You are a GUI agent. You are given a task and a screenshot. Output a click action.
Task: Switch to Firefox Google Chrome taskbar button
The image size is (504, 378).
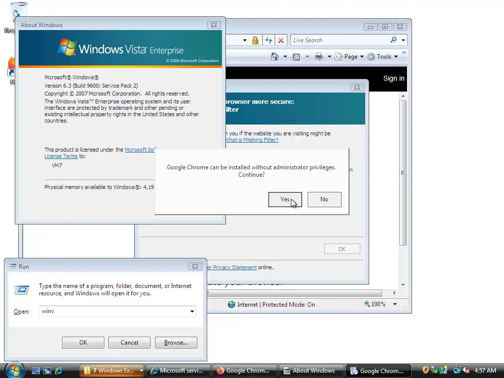coord(244,371)
